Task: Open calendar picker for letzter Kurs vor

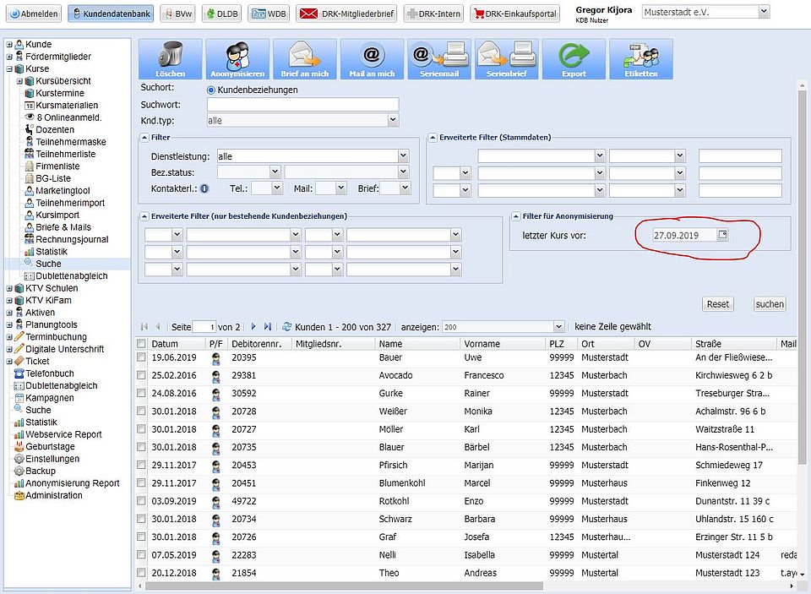Action: click(722, 235)
